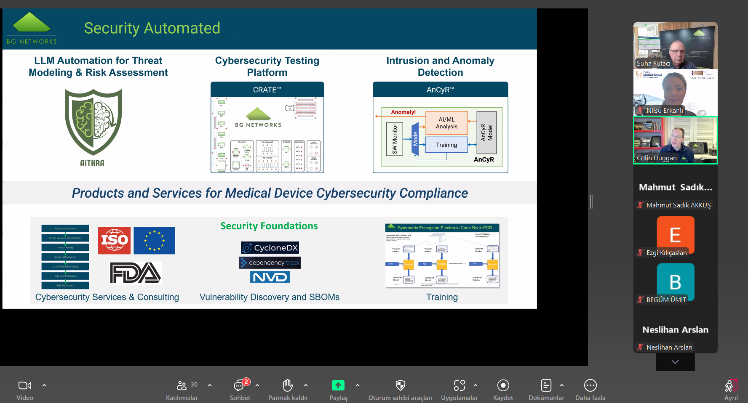The width and height of the screenshot is (748, 403).
Task: Select Neslihan Arslan participant tile
Action: point(676,330)
